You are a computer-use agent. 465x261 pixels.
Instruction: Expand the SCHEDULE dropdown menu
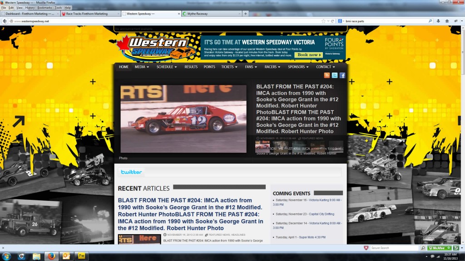click(x=167, y=67)
